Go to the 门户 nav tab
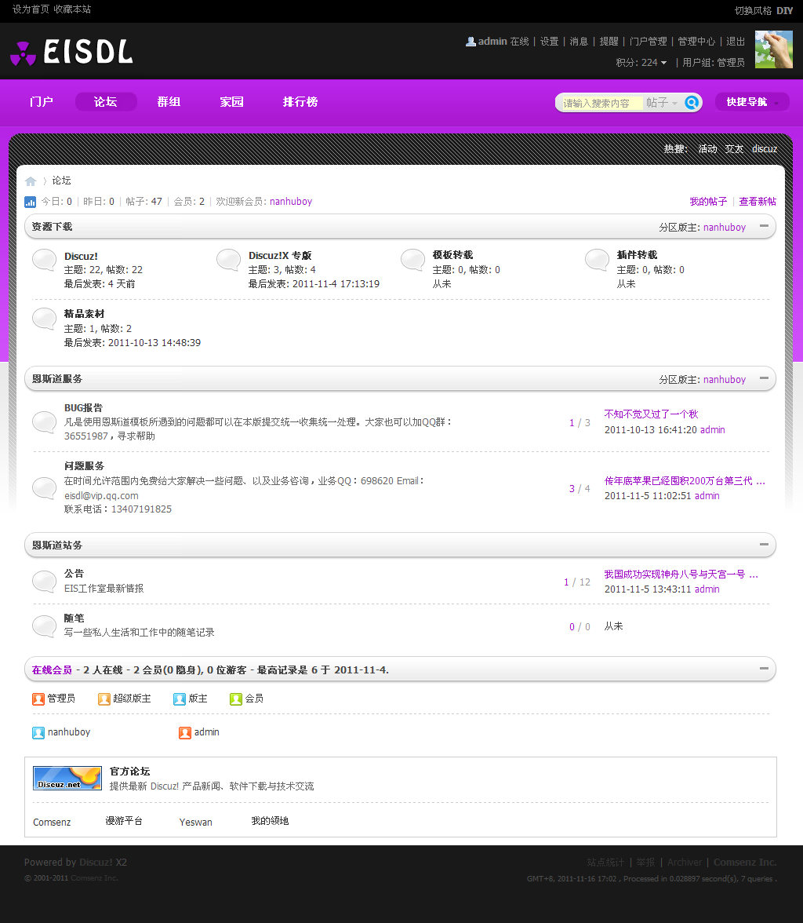Image resolution: width=803 pixels, height=923 pixels. point(42,102)
